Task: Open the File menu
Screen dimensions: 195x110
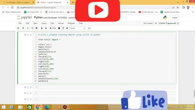Action: [x=20, y=23]
